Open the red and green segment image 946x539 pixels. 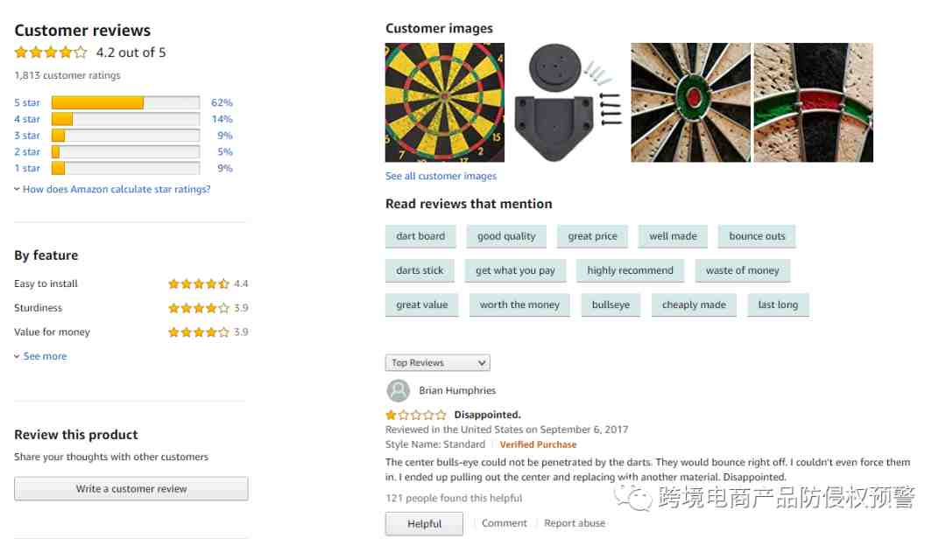pos(813,102)
